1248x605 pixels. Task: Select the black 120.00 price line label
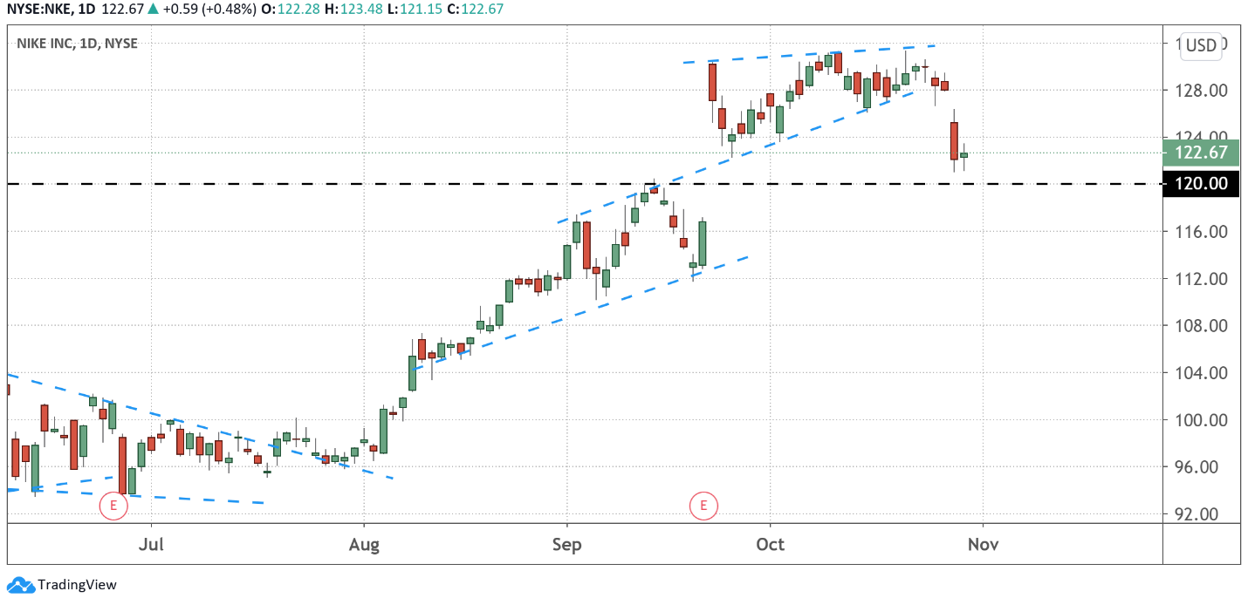point(1201,184)
